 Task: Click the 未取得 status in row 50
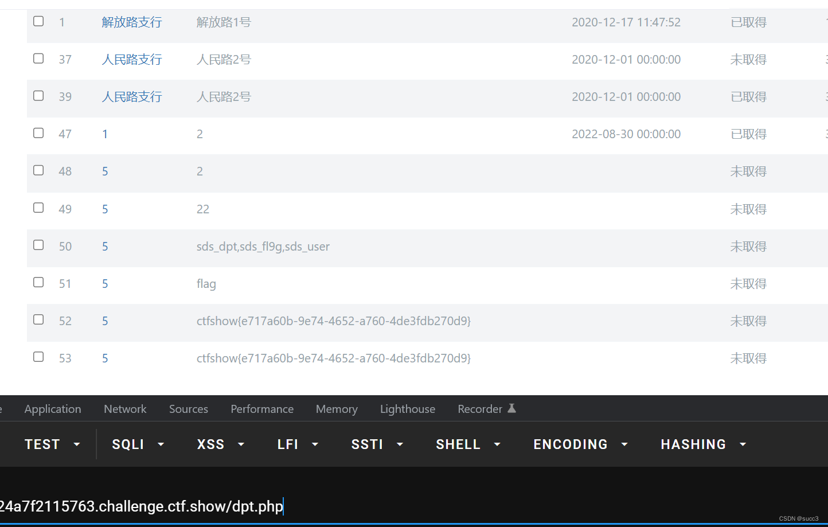(748, 247)
